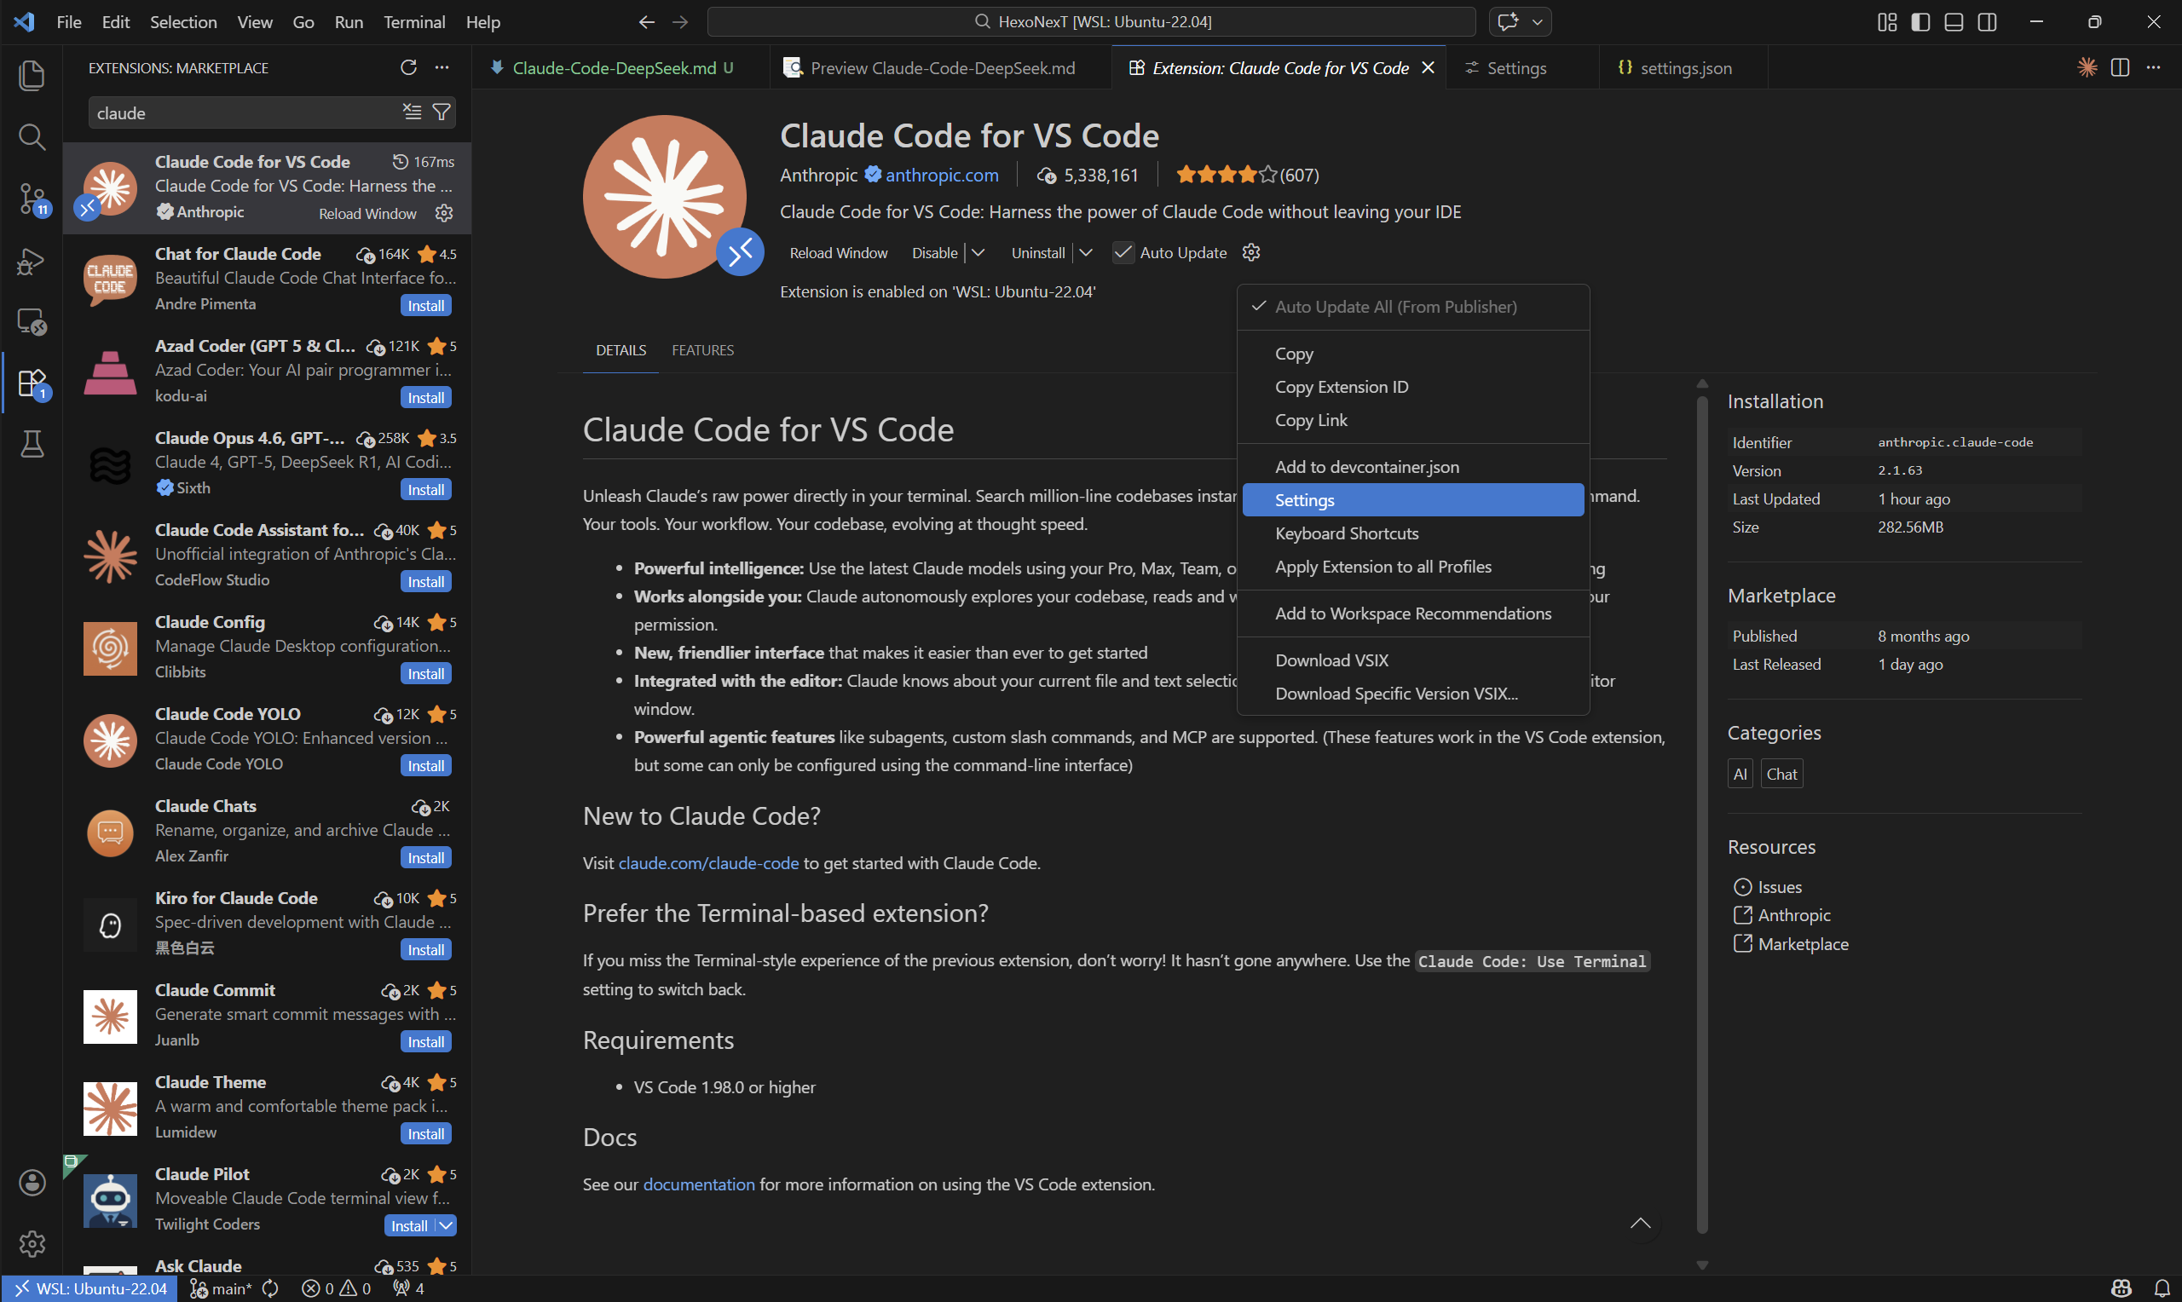Image resolution: width=2182 pixels, height=1302 pixels.
Task: Open the Claude Code spark icon in editor toolbar
Action: [x=2087, y=67]
